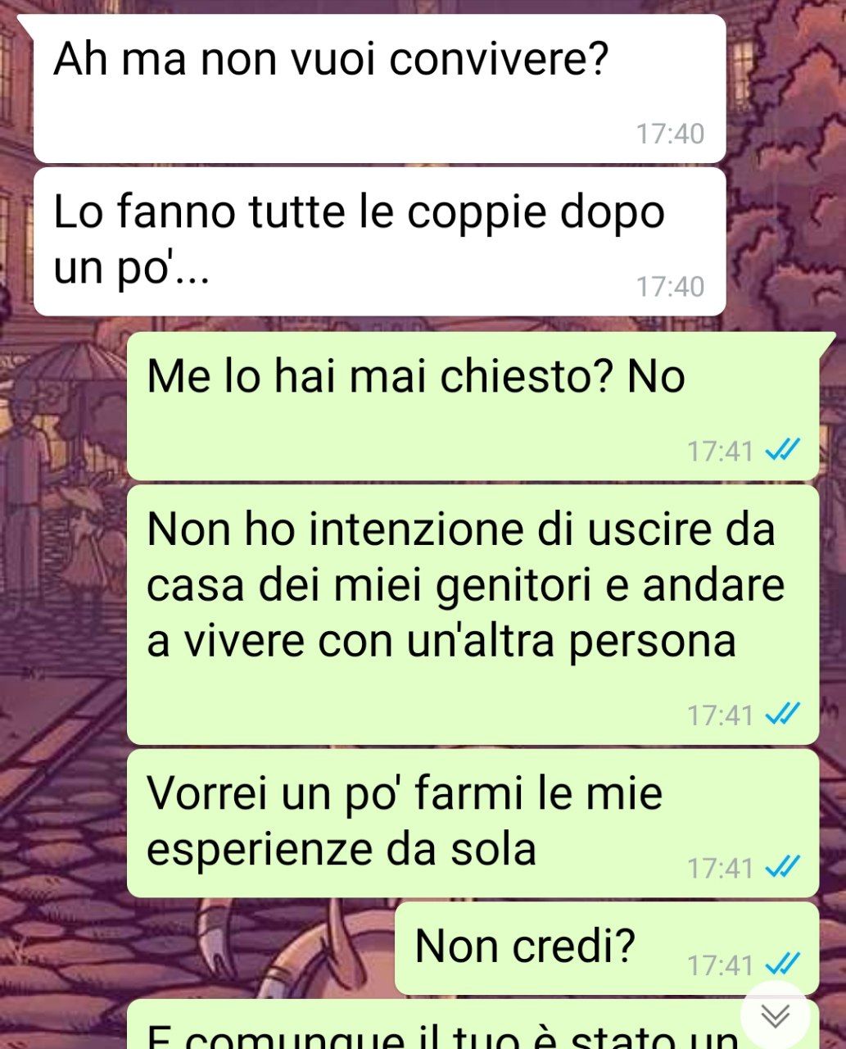Tap read ticks on 'casa dei miei genitori' message
This screenshot has height=1049, width=846.
click(781, 715)
